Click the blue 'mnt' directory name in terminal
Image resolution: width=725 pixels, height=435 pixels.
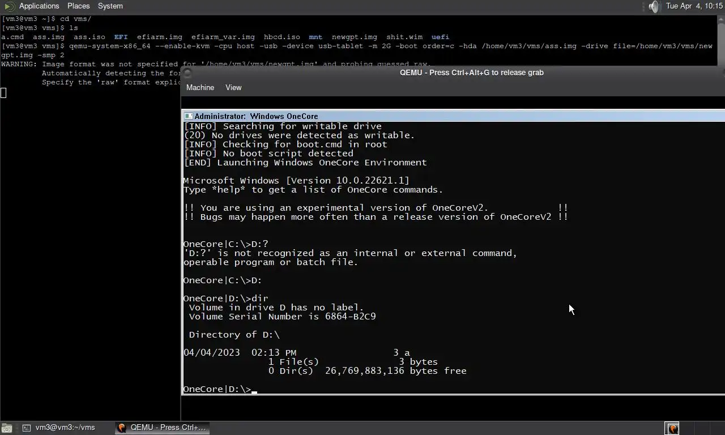click(315, 37)
